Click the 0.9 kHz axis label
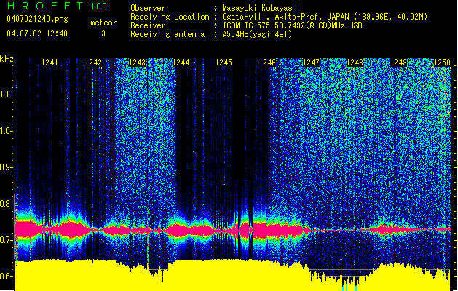The image size is (458, 291). [7, 167]
